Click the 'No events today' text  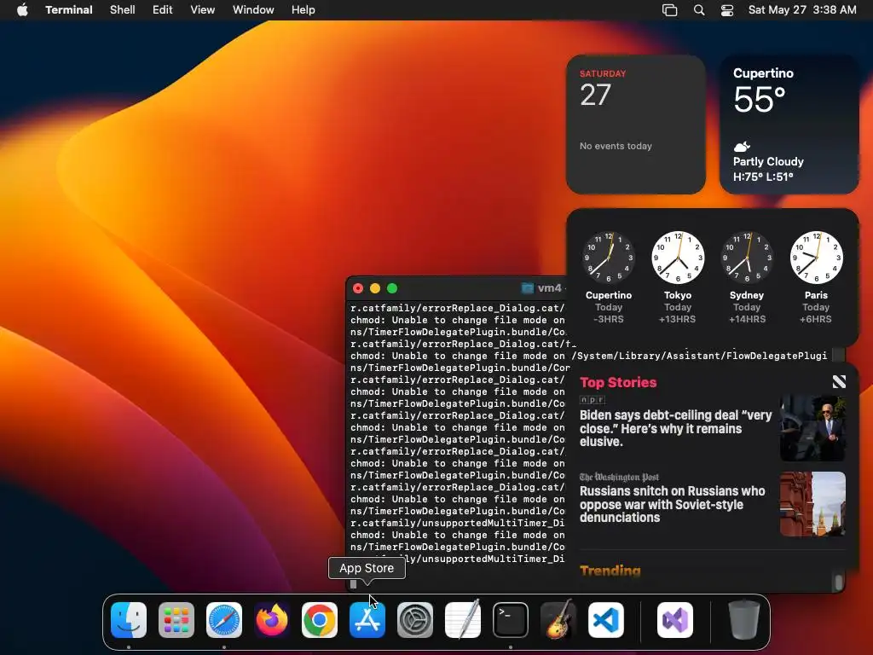point(616,146)
